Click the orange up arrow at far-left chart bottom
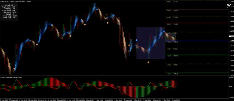The image size is (234, 101). point(14,69)
